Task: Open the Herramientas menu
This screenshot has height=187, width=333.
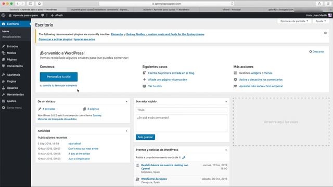Action: coord(15,95)
